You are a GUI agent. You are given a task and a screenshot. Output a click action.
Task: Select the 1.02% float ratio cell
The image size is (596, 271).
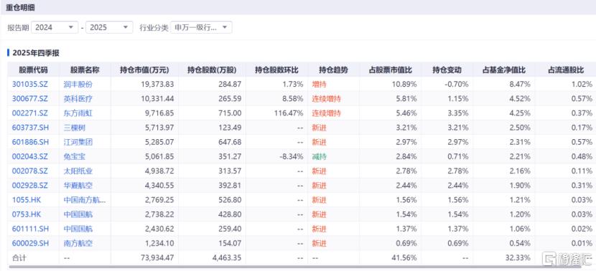point(582,85)
